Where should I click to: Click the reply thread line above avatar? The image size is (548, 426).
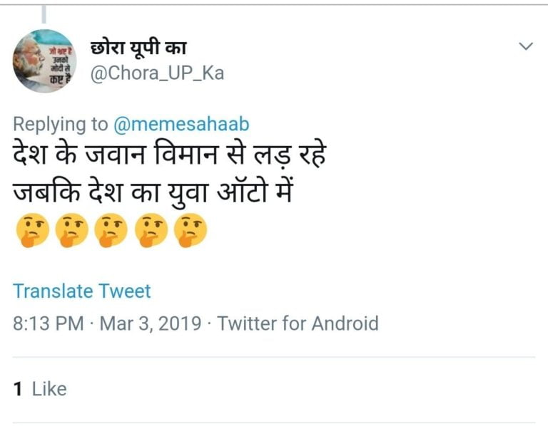[x=44, y=13]
